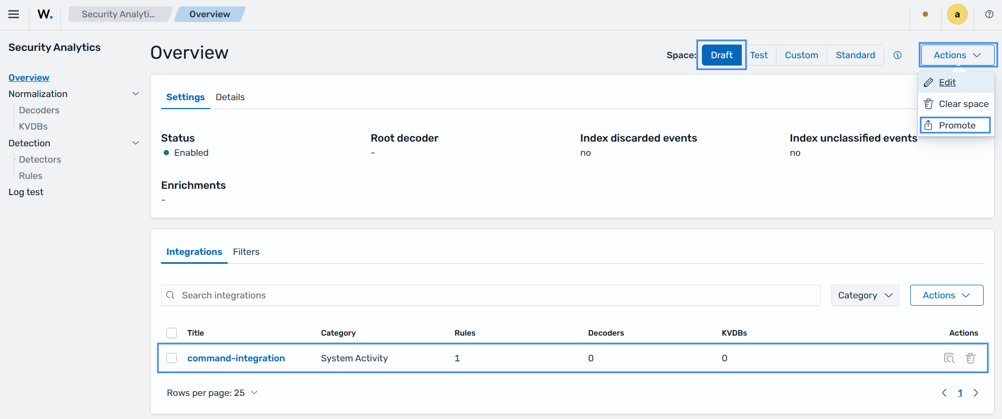Collapse the Detection sidebar section
This screenshot has height=419, width=1002.
tap(135, 143)
